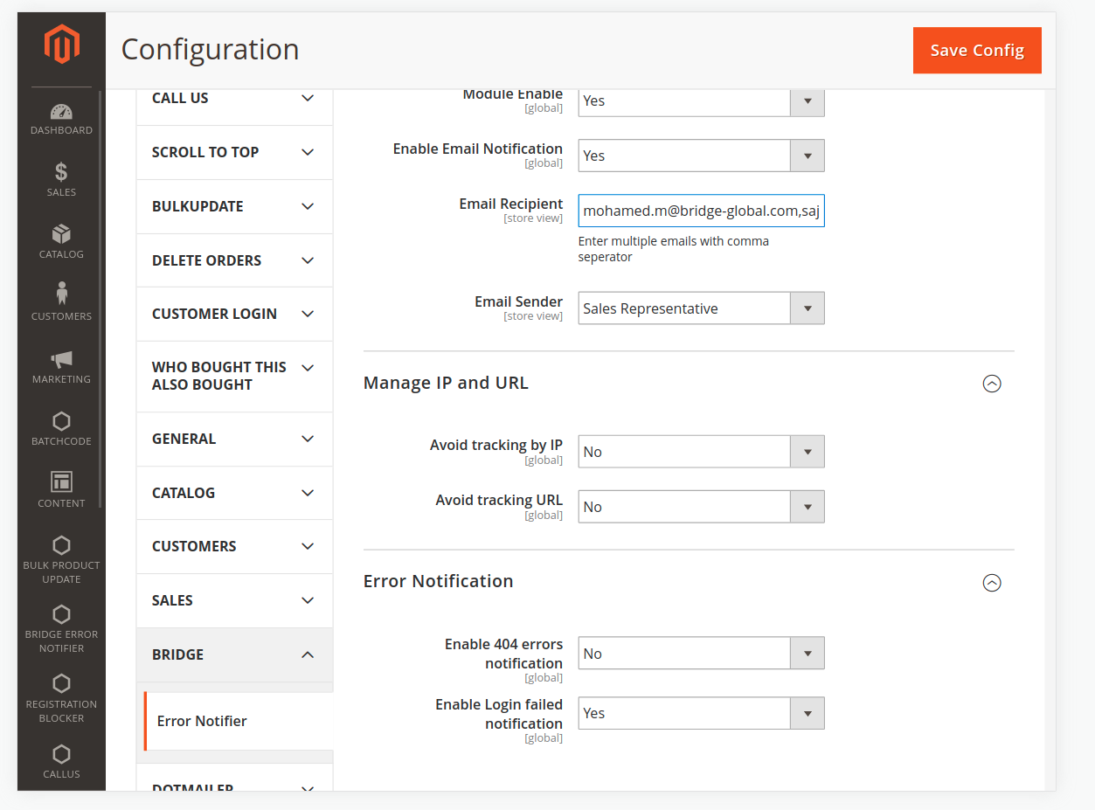The height and width of the screenshot is (810, 1095).
Task: Open the Dashboard sidebar icon
Action: (61, 112)
